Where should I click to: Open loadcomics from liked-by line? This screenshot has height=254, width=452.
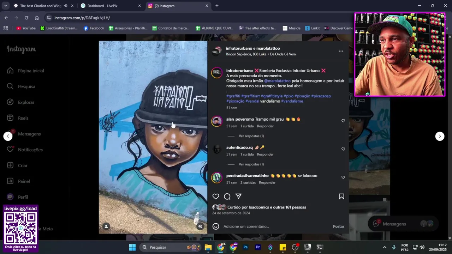[259, 207]
